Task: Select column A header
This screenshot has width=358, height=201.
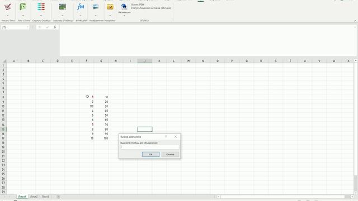Action: tap(14, 61)
